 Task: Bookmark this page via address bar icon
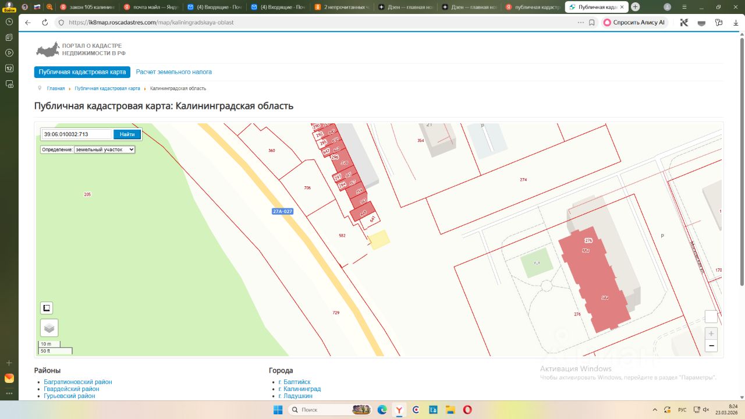[592, 22]
